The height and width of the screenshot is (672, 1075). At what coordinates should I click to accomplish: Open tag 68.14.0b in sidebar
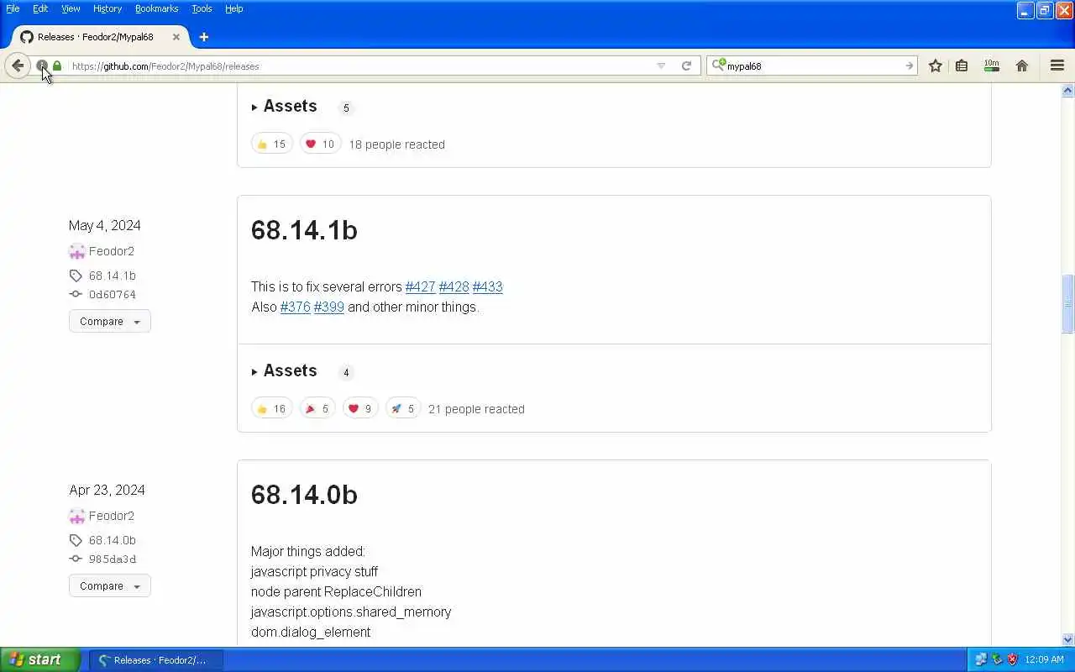click(112, 540)
